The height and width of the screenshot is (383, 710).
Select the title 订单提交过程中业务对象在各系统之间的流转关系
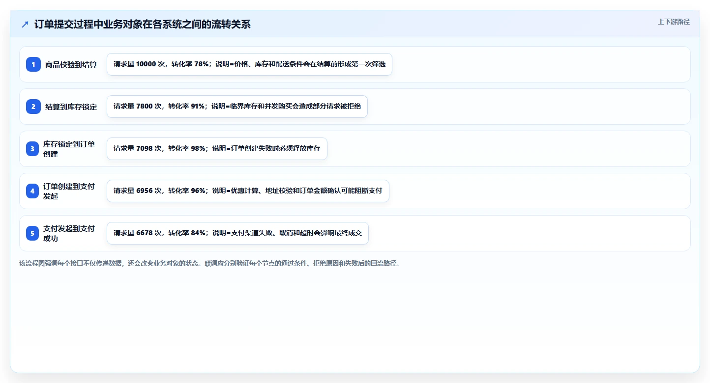[143, 24]
